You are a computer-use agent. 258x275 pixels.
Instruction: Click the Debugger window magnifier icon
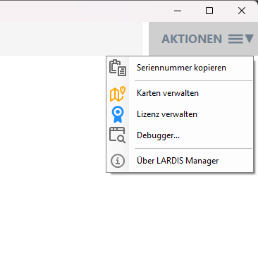coord(118,135)
